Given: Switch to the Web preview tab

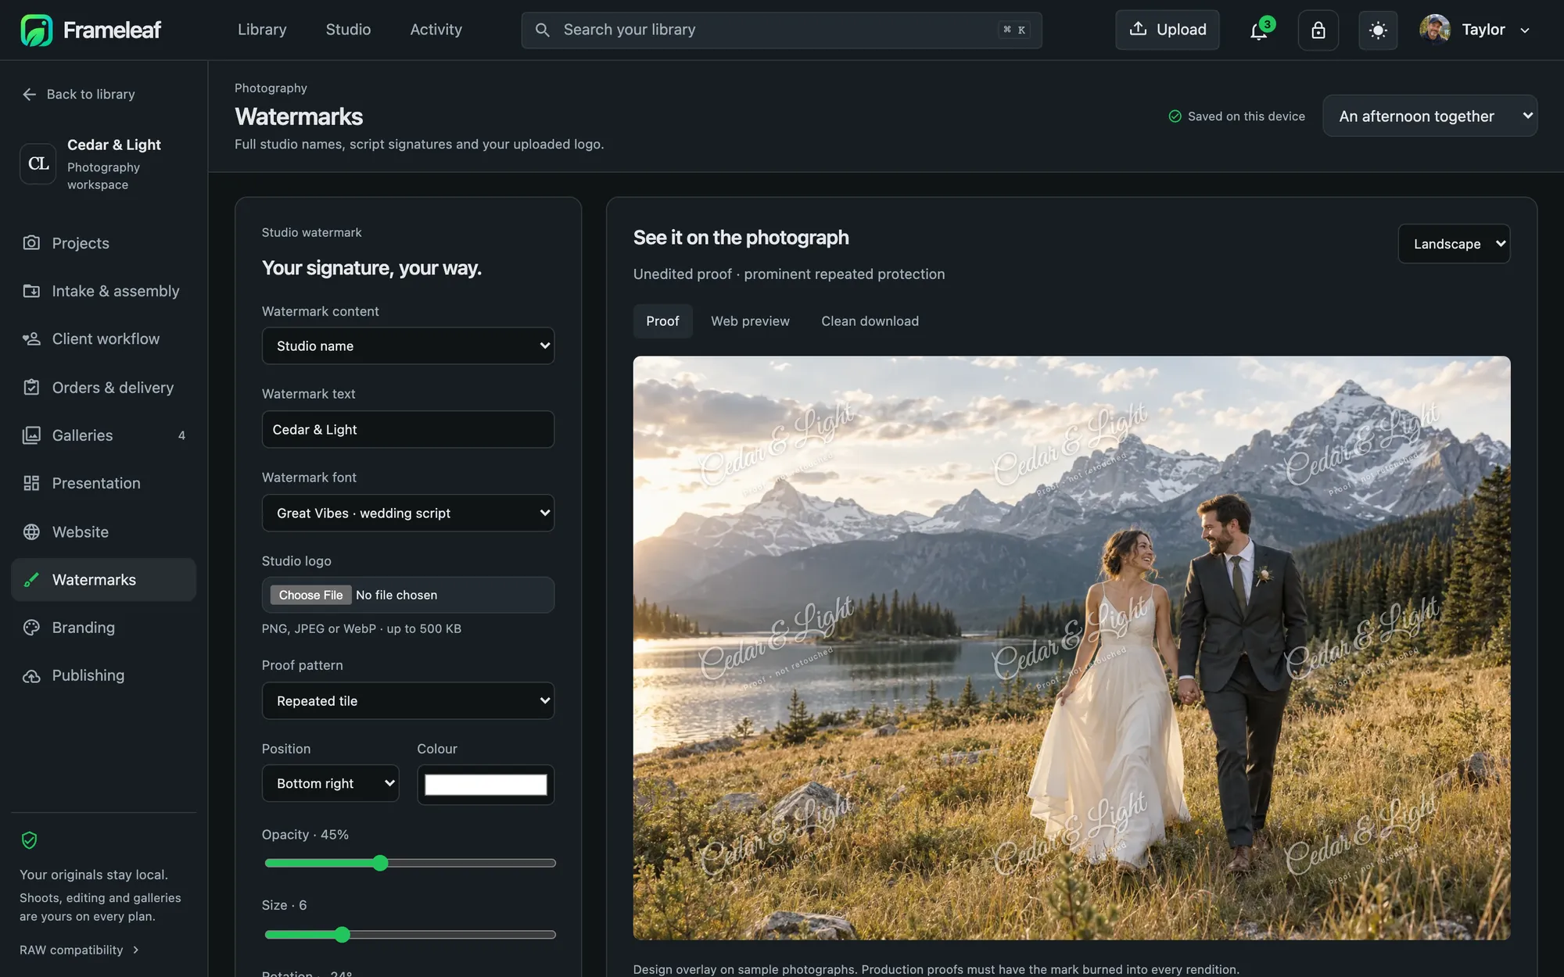Looking at the screenshot, I should 750,321.
